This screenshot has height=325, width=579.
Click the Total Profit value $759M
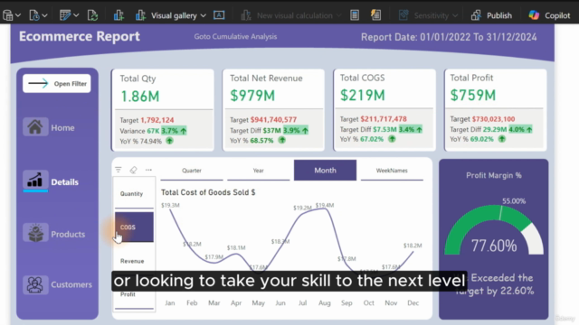pos(473,96)
